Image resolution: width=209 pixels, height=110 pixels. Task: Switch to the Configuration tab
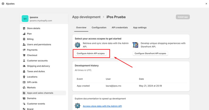coord(99,27)
